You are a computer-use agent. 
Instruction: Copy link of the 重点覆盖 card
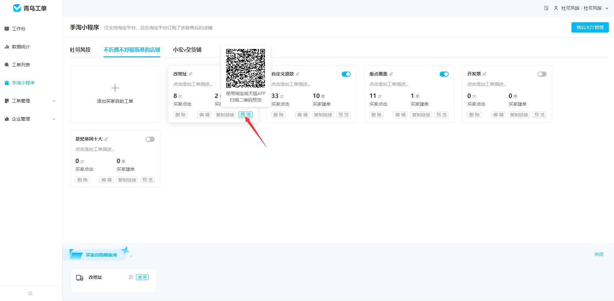(421, 115)
